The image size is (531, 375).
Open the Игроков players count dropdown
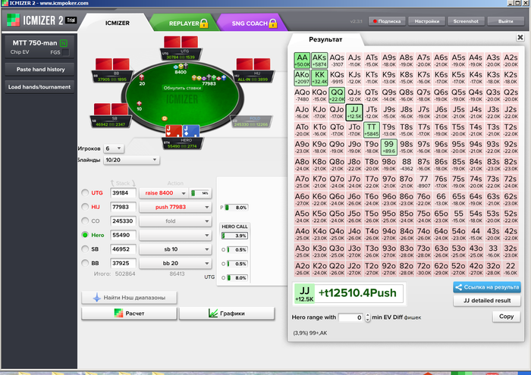tap(114, 148)
